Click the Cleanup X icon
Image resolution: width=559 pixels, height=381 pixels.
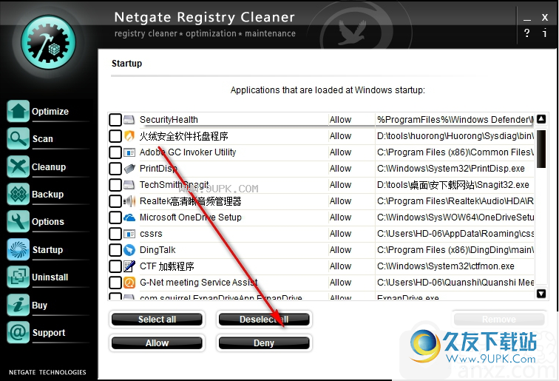click(x=18, y=166)
